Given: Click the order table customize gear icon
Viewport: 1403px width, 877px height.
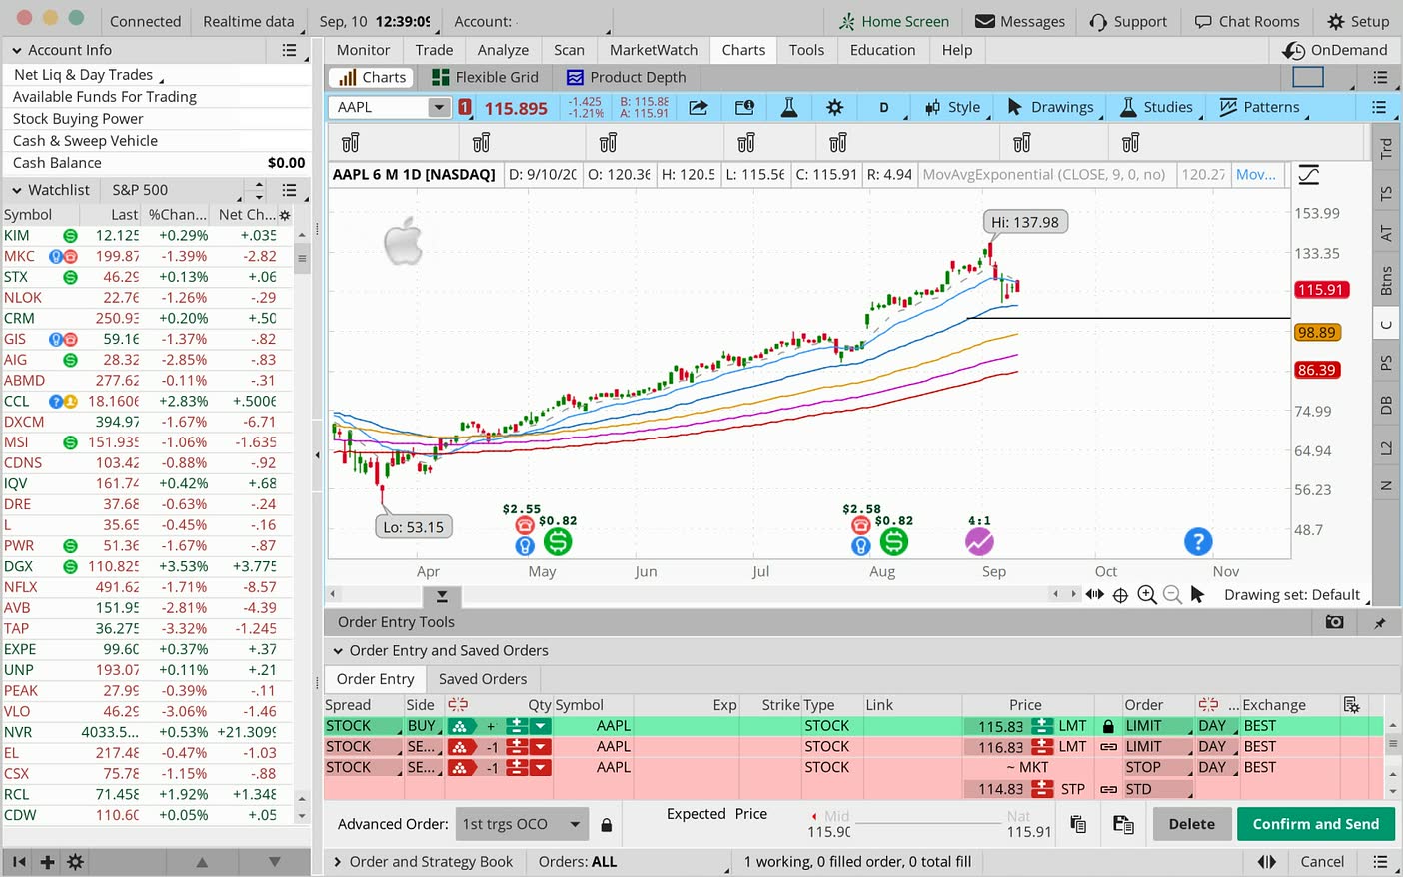Looking at the screenshot, I should click(x=1352, y=705).
